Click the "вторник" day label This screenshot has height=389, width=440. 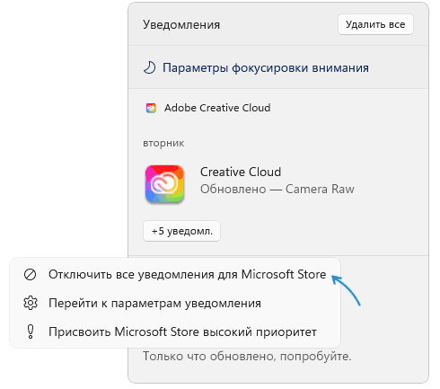(x=163, y=144)
